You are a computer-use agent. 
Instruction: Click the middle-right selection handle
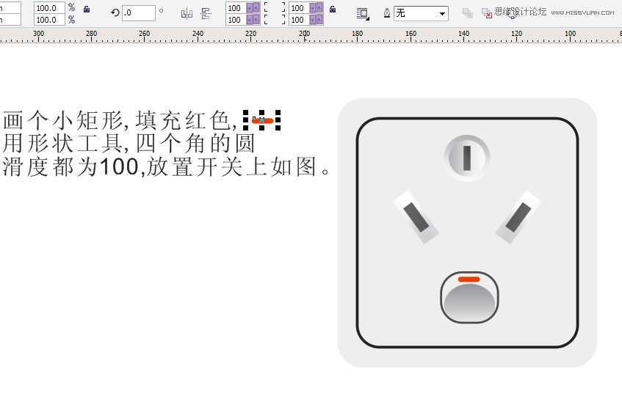278,120
